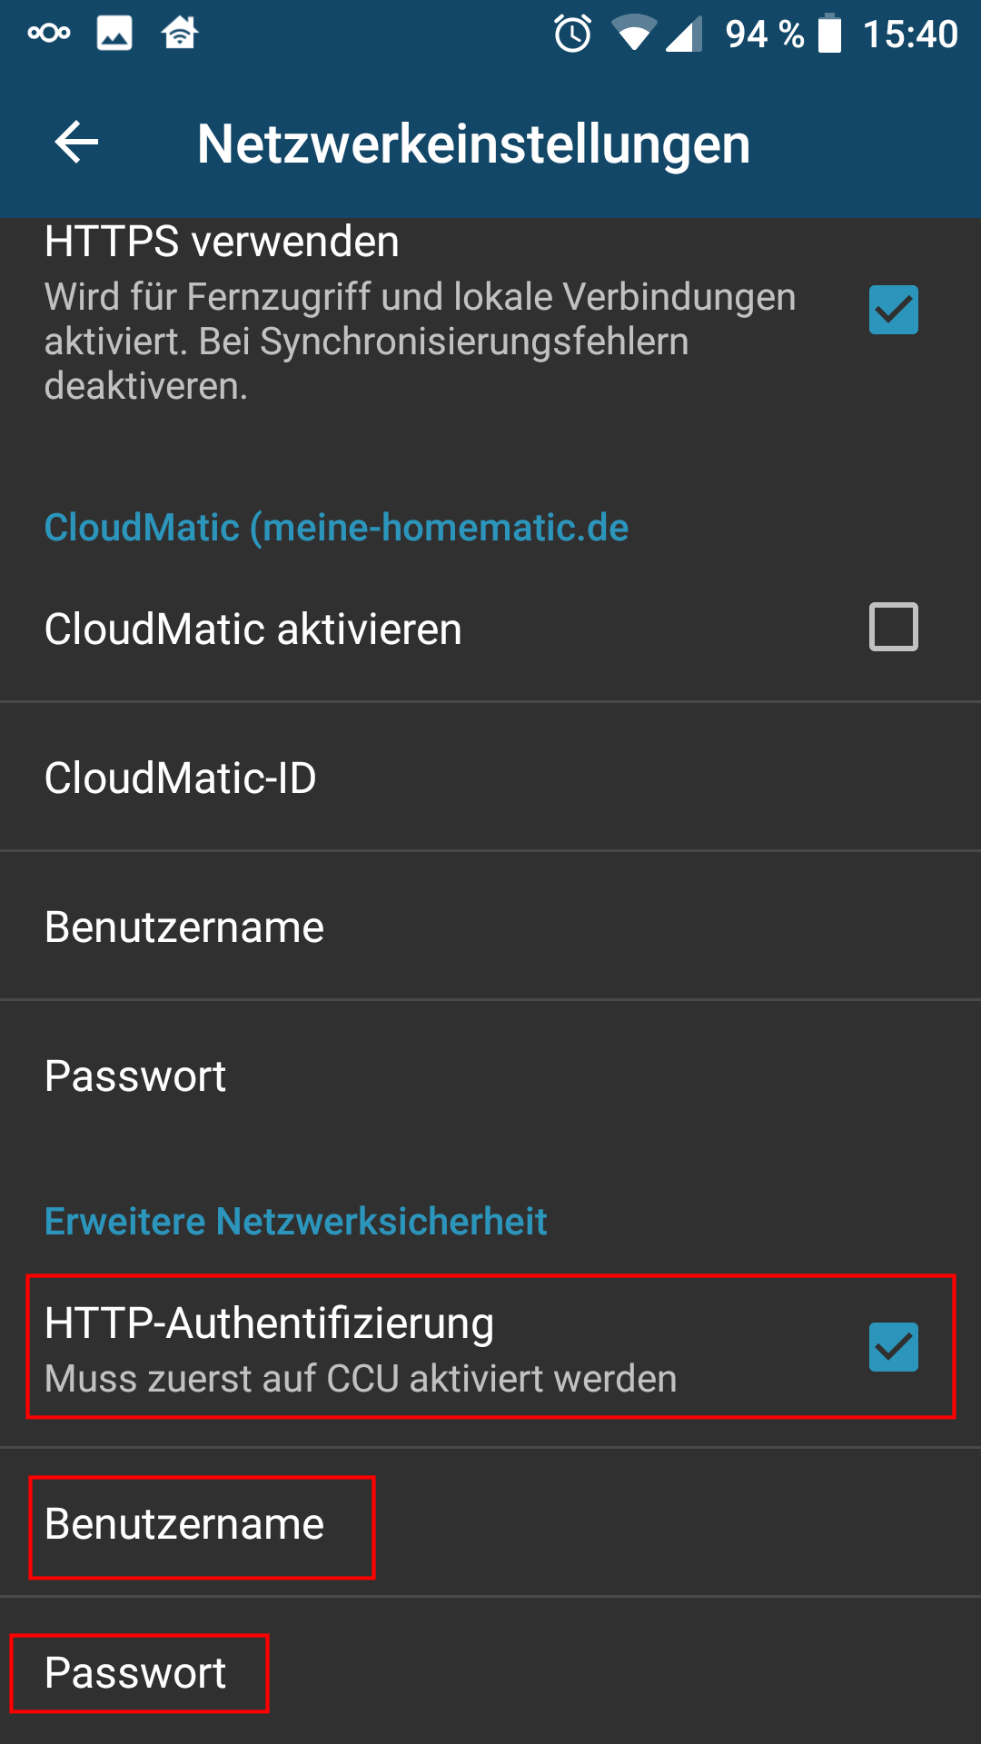Uncheck the HTTPS verwenden checkbox
This screenshot has height=1744, width=981.
point(894,310)
